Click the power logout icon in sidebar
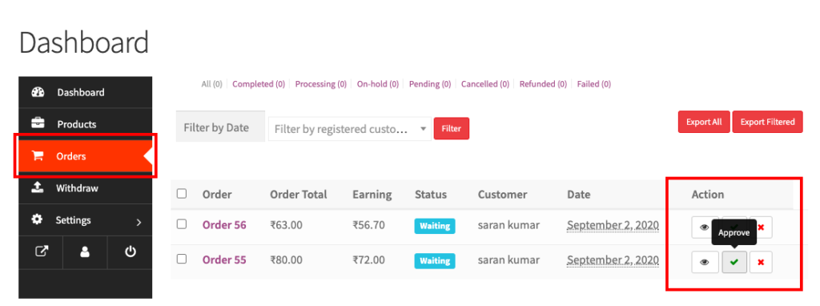The image size is (820, 306). tap(130, 252)
